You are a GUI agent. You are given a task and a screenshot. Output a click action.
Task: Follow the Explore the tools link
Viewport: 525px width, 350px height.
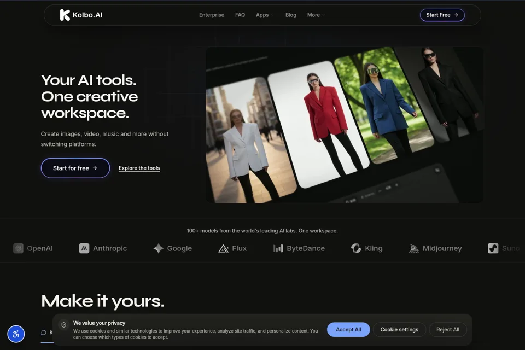(x=139, y=168)
